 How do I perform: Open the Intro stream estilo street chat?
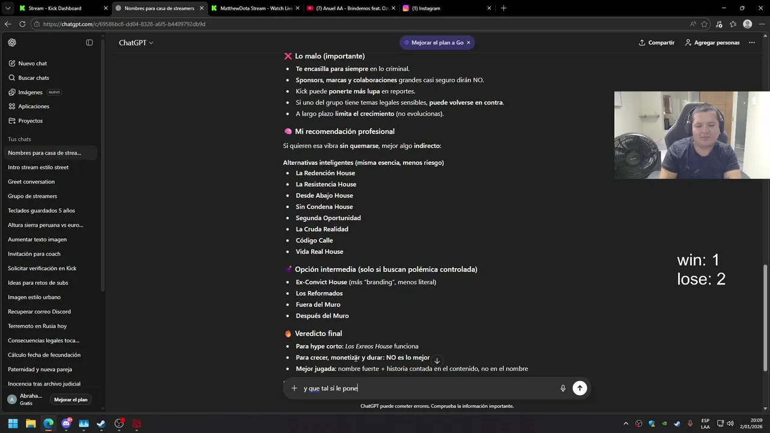[x=38, y=167]
